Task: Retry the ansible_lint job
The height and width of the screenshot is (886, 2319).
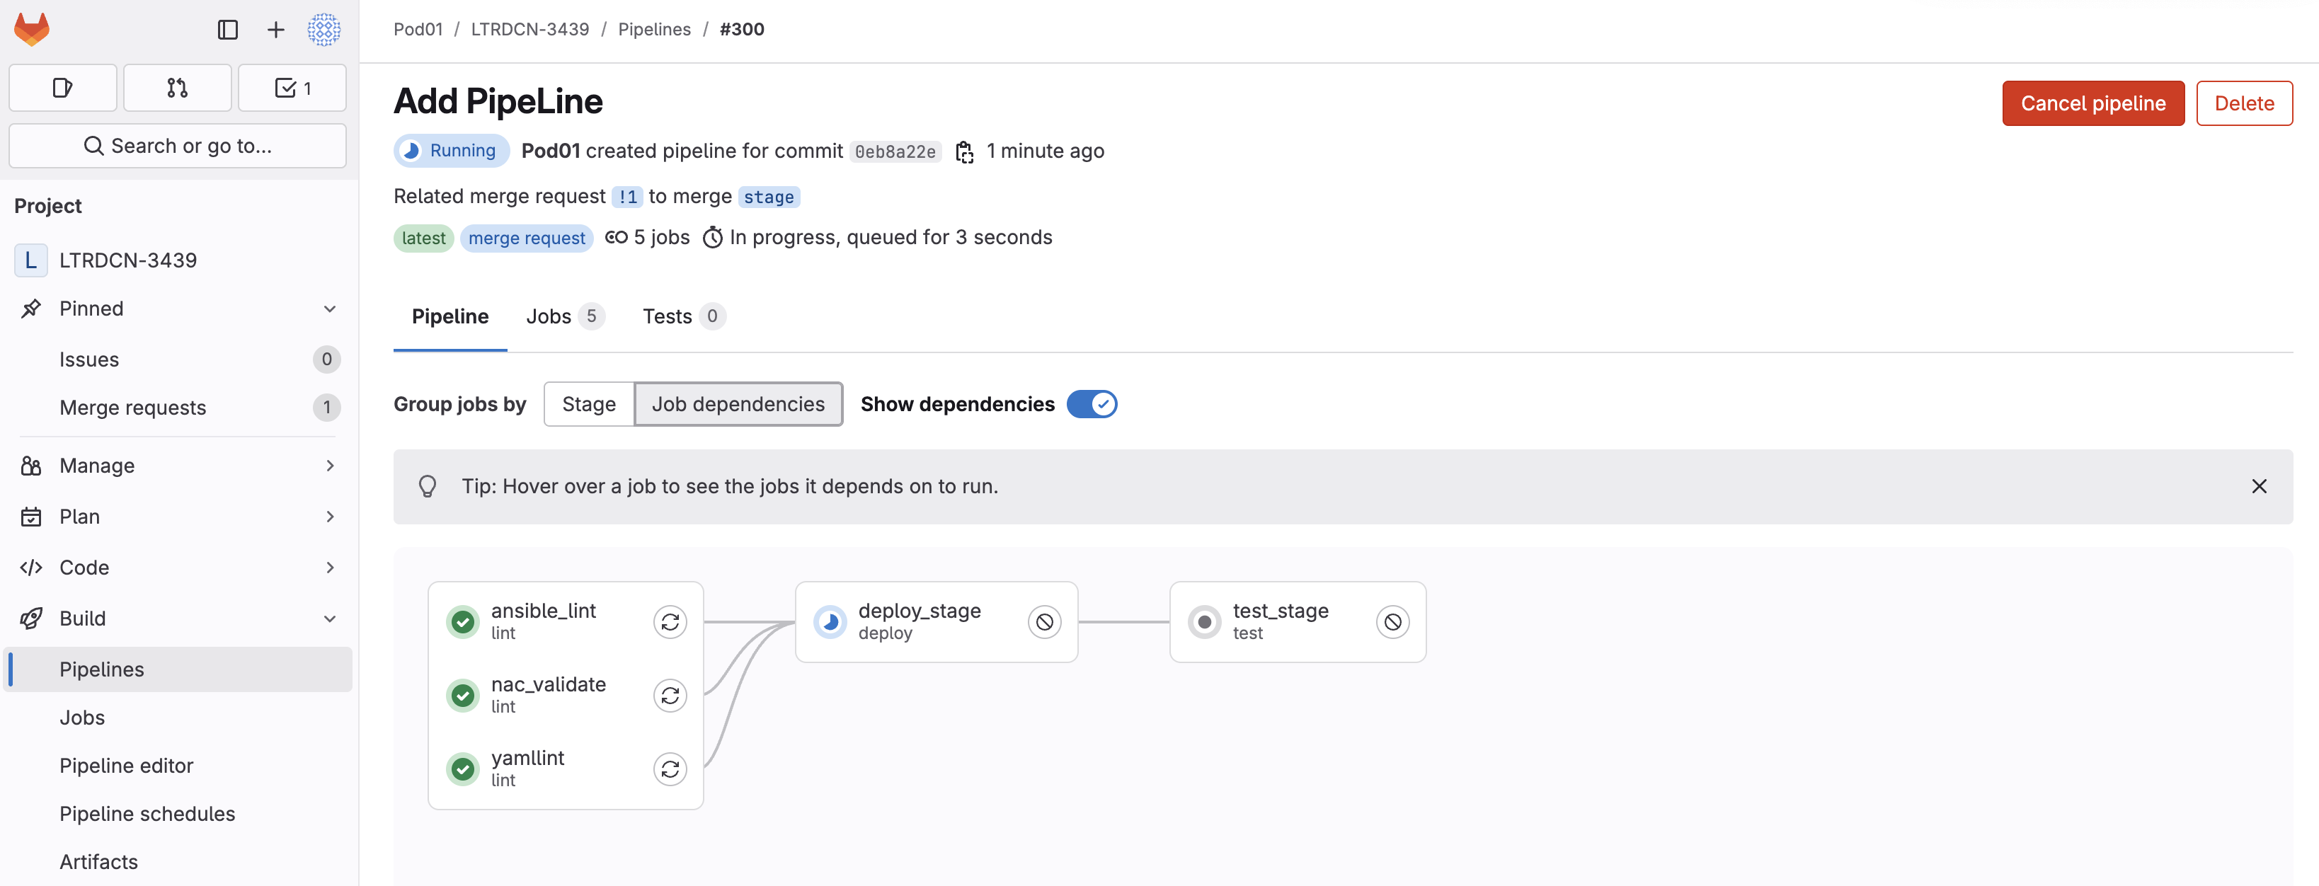Action: tap(670, 622)
